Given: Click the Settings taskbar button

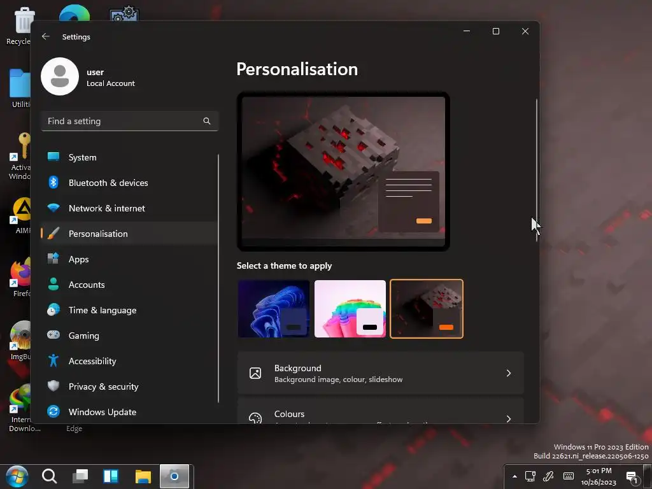Looking at the screenshot, I should [174, 476].
